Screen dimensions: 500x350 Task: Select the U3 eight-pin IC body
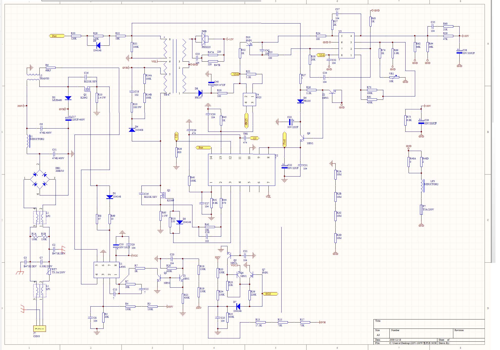point(346,45)
